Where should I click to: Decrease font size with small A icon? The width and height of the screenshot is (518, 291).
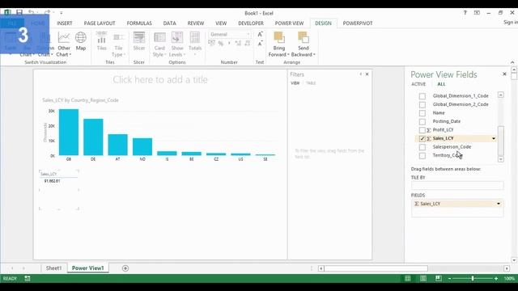[x=260, y=44]
